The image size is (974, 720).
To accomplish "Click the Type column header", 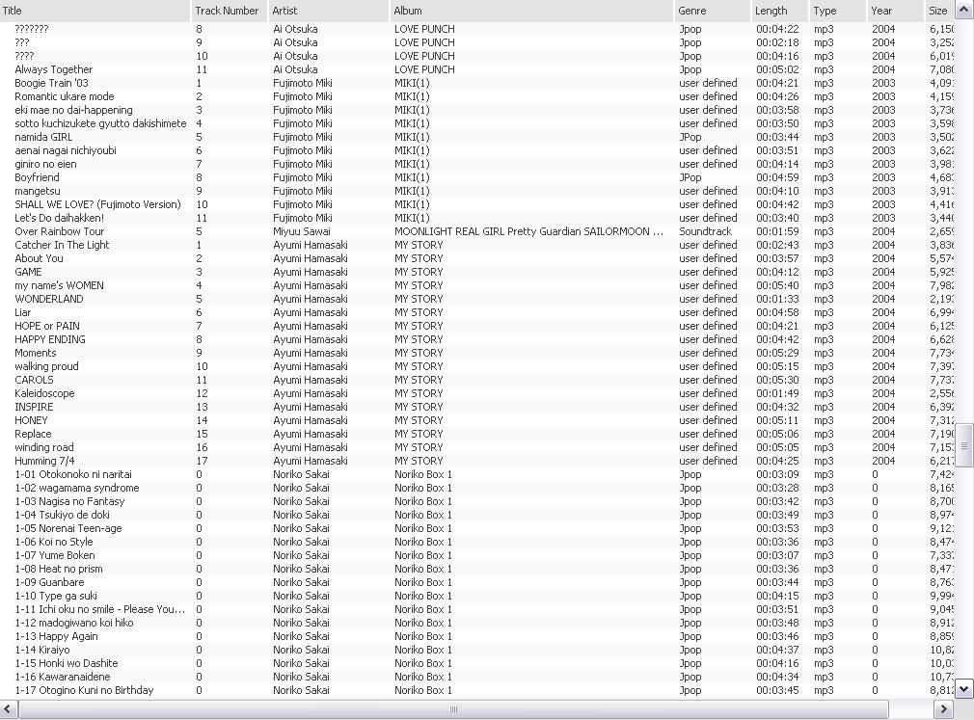I will pyautogui.click(x=837, y=11).
